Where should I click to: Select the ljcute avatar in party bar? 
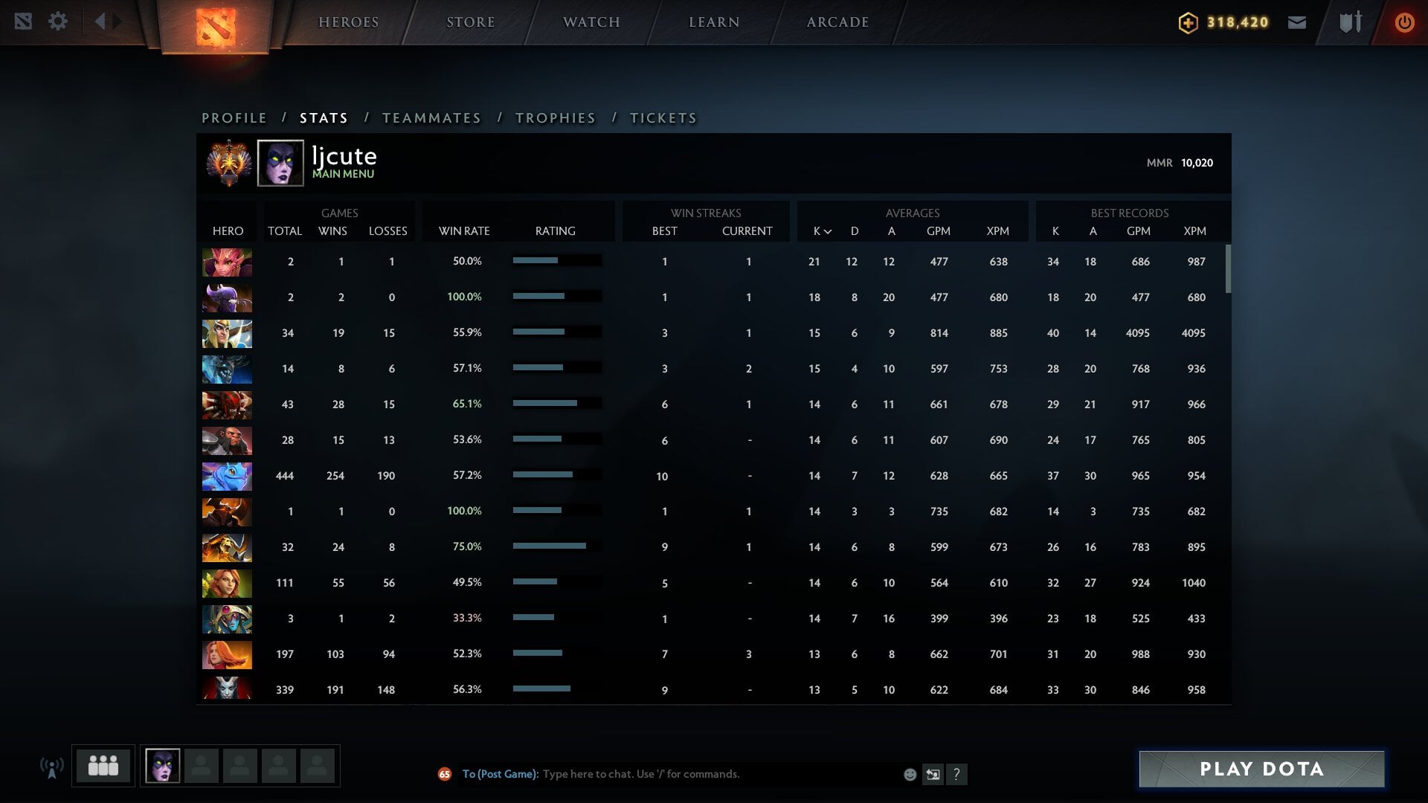(x=162, y=766)
